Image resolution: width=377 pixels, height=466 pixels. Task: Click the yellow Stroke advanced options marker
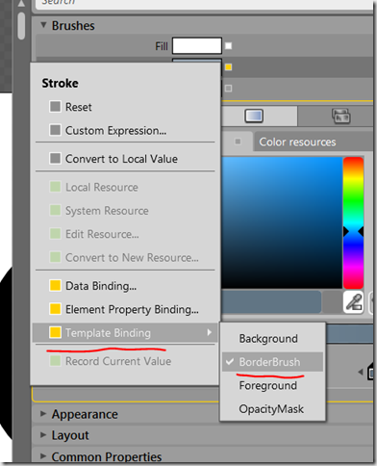(228, 67)
